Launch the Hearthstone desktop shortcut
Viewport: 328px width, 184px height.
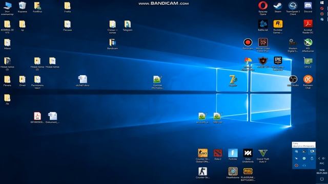pos(233,173)
